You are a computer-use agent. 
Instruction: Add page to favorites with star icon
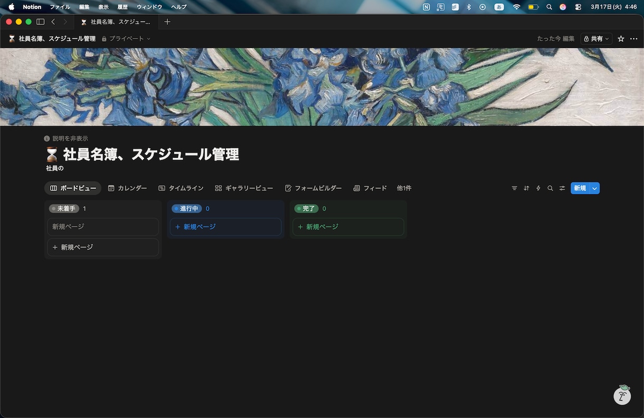click(x=621, y=39)
